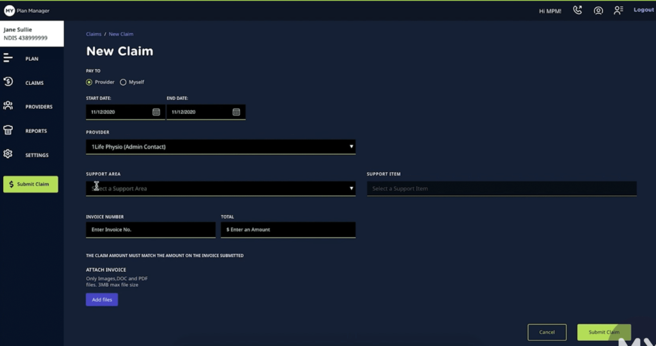Select the Myself pay-to radio button
This screenshot has height=346, width=656.
click(123, 83)
